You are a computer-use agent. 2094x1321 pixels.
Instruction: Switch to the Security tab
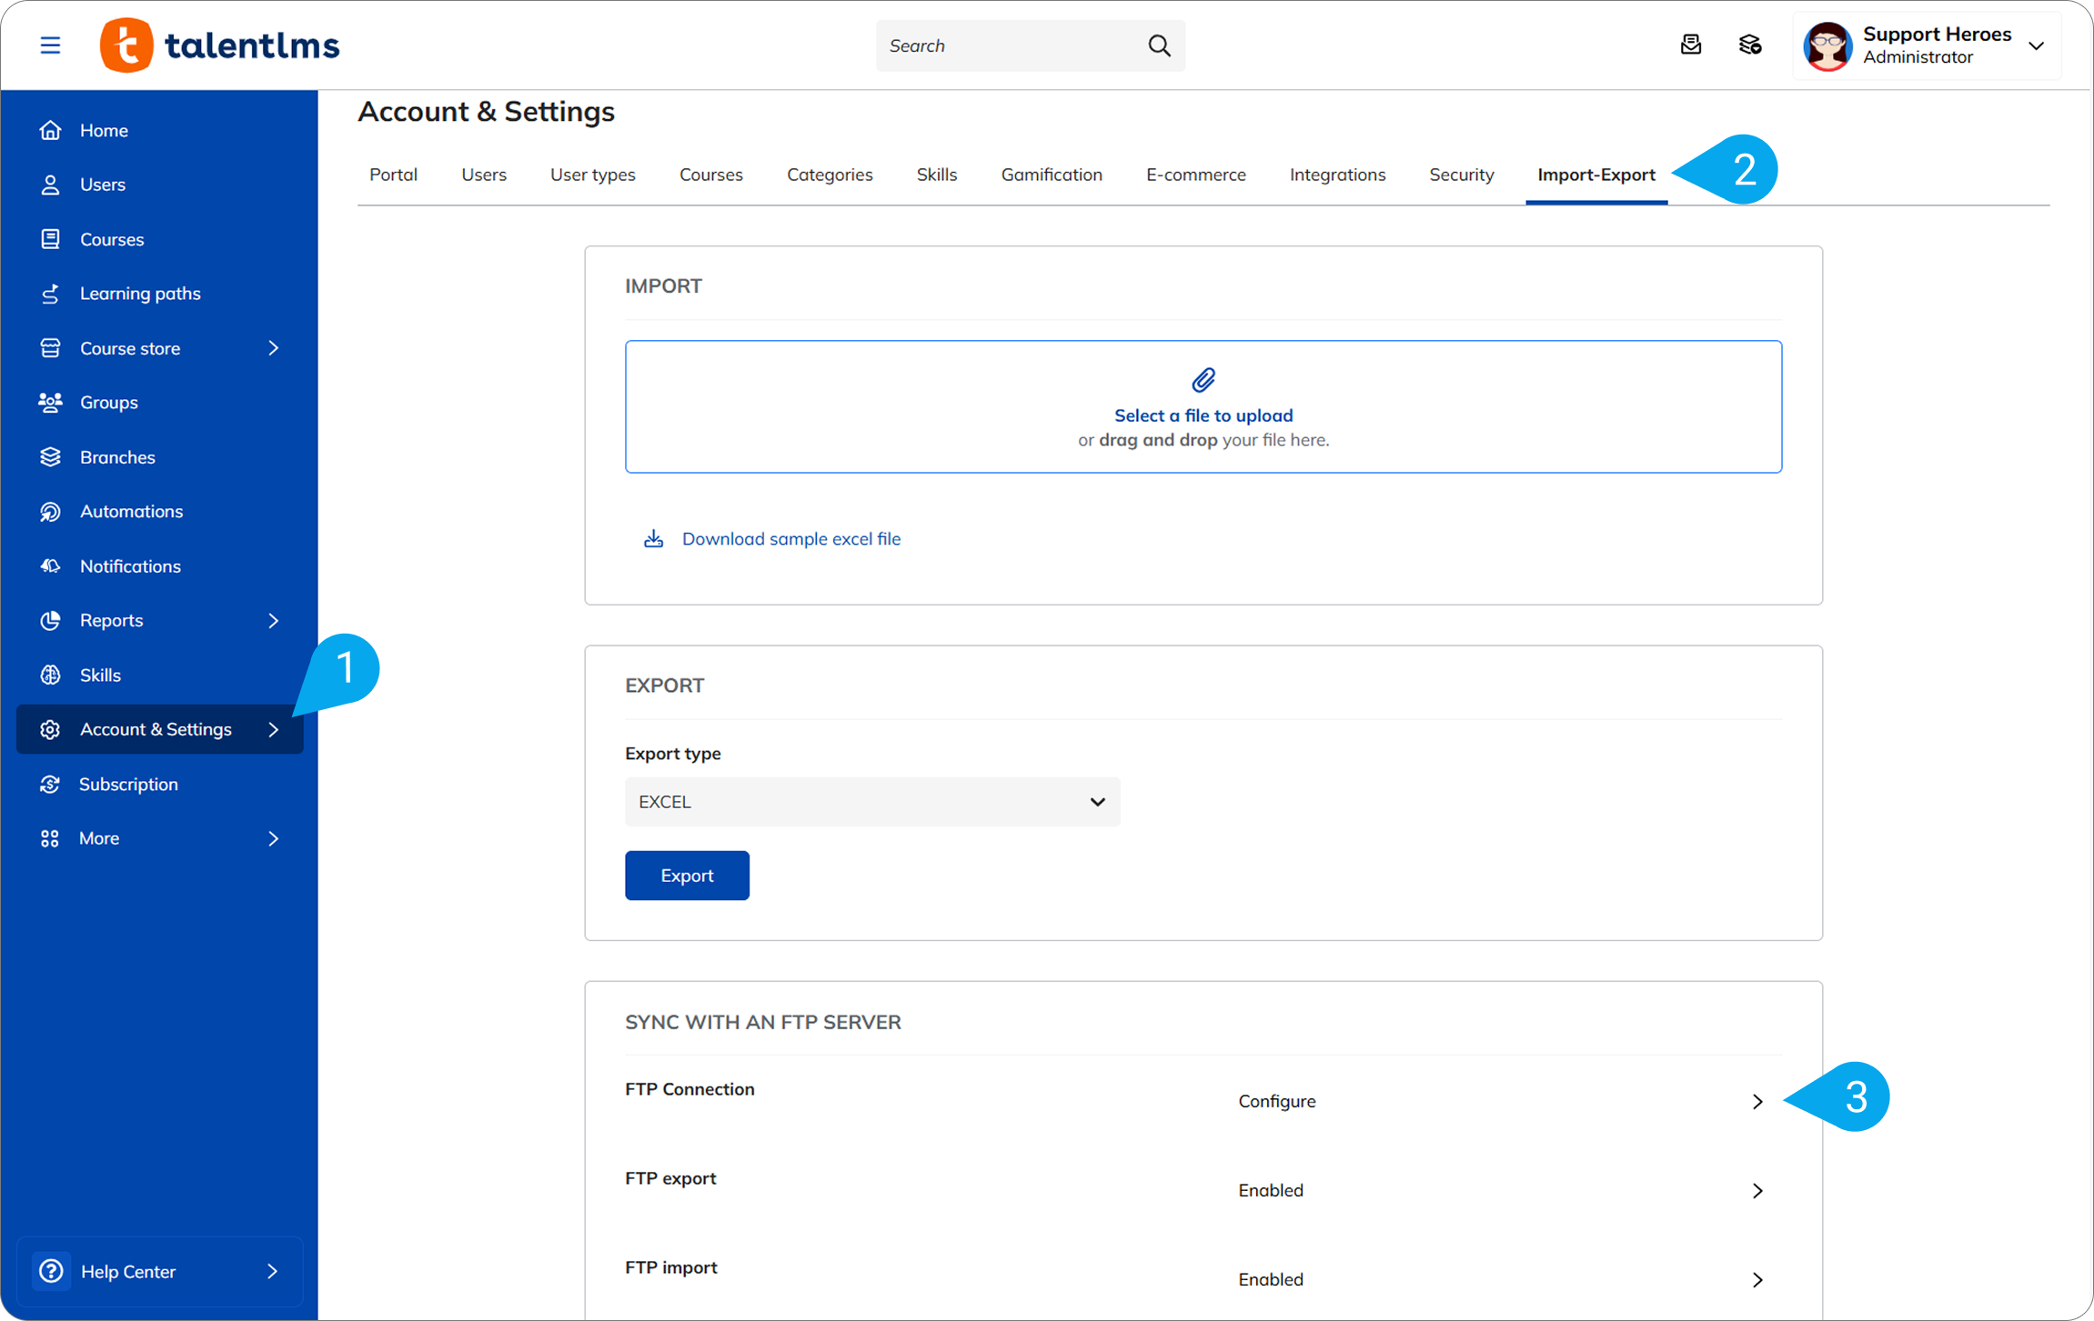[x=1461, y=175]
